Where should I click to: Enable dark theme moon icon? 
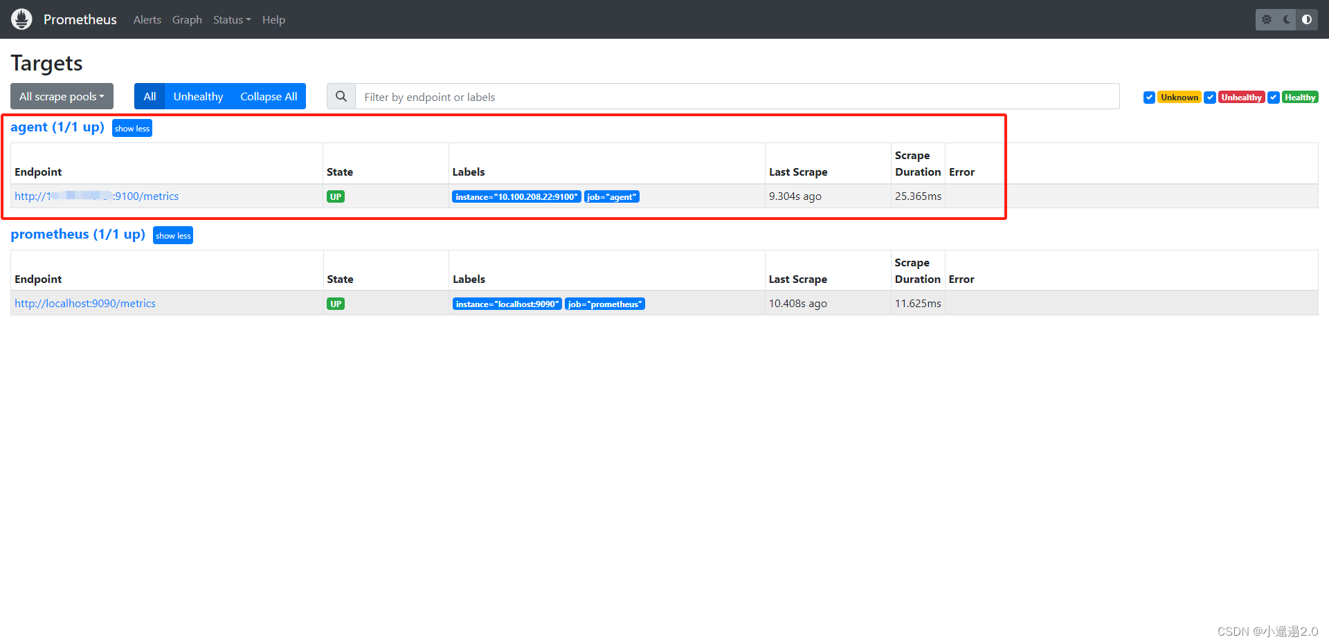point(1287,19)
